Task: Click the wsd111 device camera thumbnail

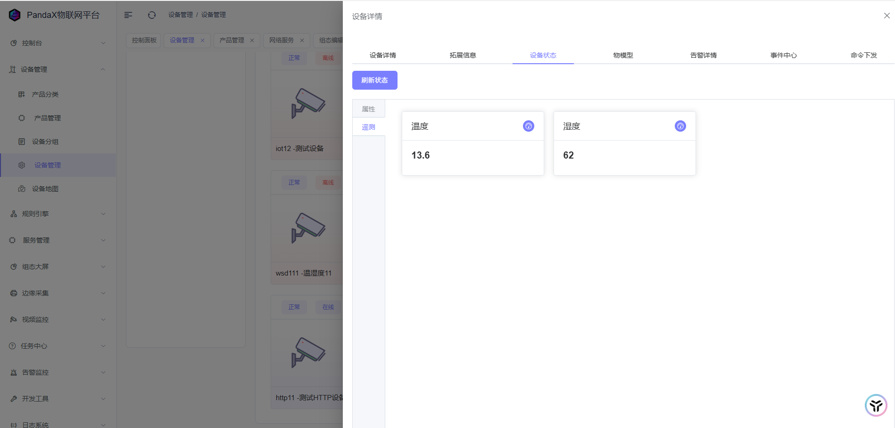Action: pyautogui.click(x=307, y=228)
